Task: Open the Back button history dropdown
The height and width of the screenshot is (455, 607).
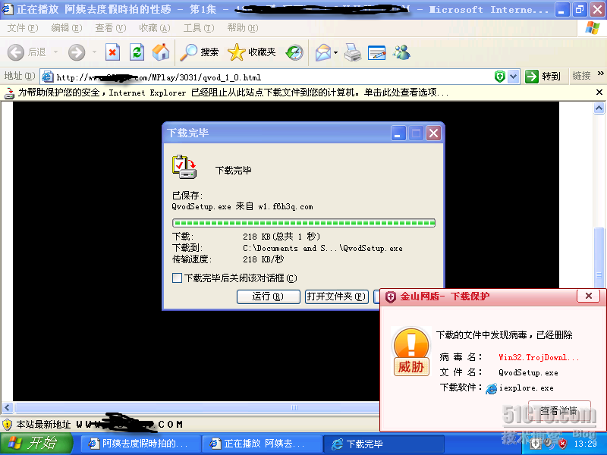Action: point(55,52)
